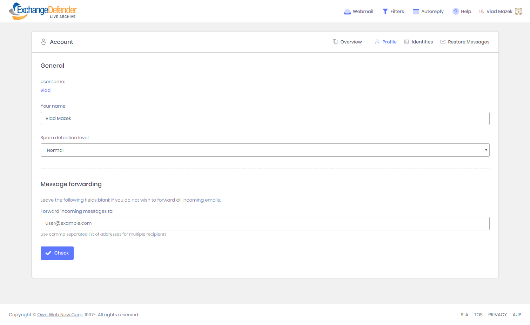Screen dimensions: 530x325
Task: Open the user avatar next to Vlad Mazek
Action: coord(518,11)
